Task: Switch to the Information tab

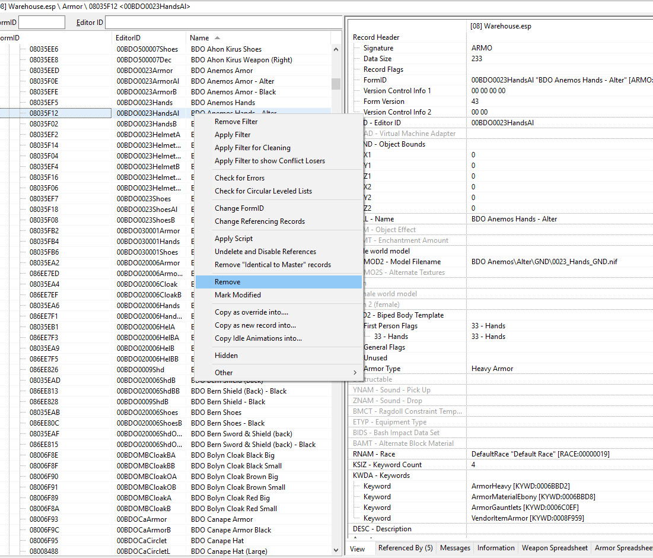Action: point(496,548)
